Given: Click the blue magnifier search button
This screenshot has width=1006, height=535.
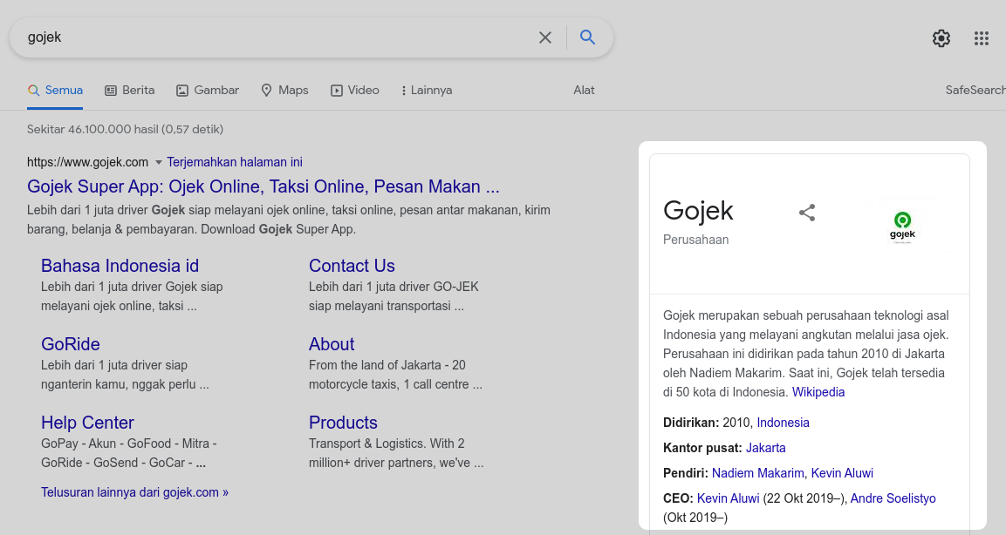Looking at the screenshot, I should tap(588, 37).
